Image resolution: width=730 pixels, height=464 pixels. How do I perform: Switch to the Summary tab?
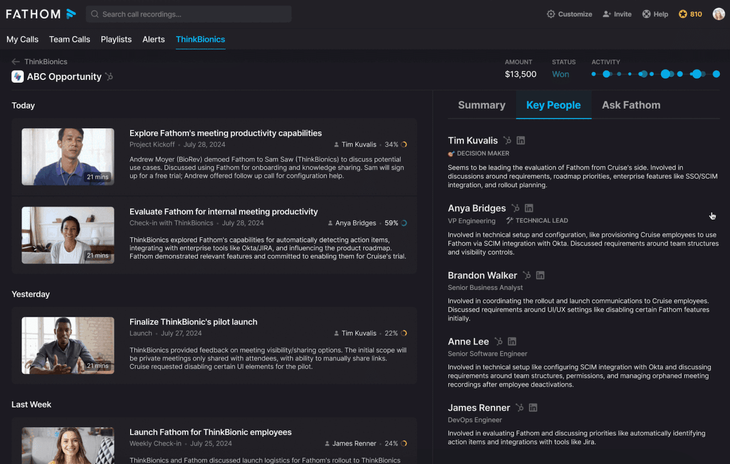[x=481, y=105]
